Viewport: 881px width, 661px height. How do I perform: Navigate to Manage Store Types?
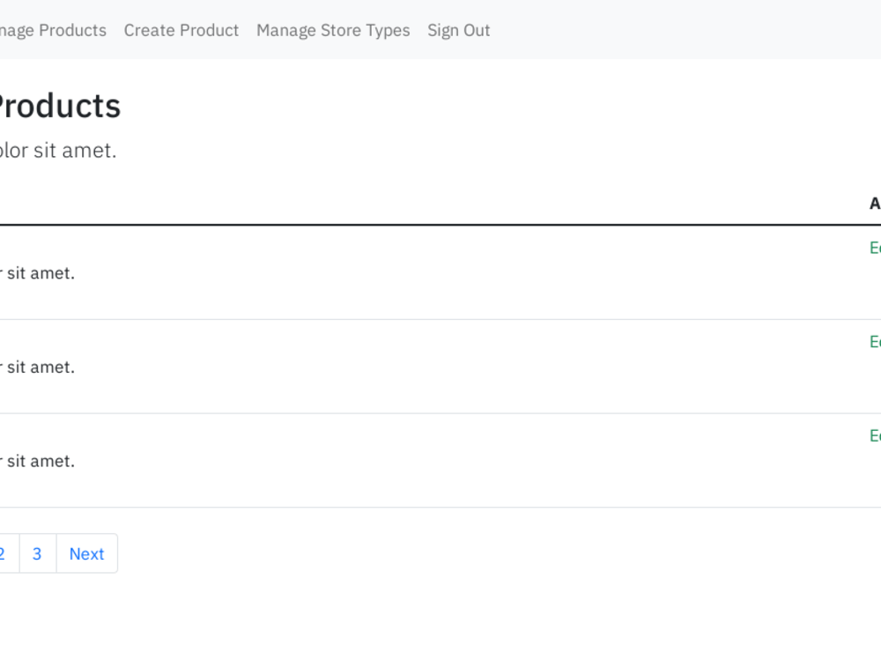click(333, 30)
